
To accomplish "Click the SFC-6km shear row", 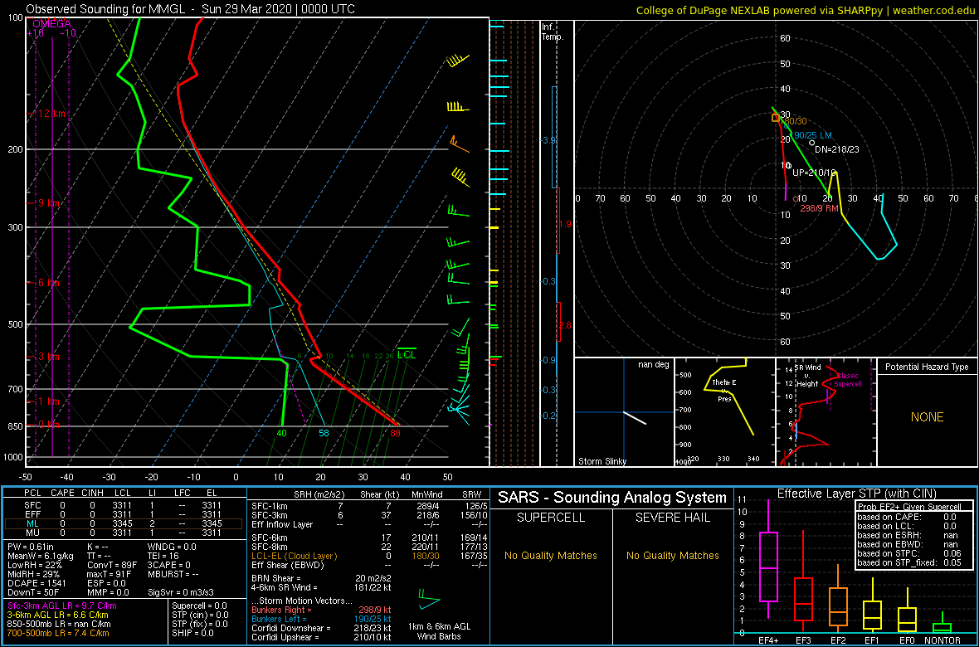I will tap(369, 537).
